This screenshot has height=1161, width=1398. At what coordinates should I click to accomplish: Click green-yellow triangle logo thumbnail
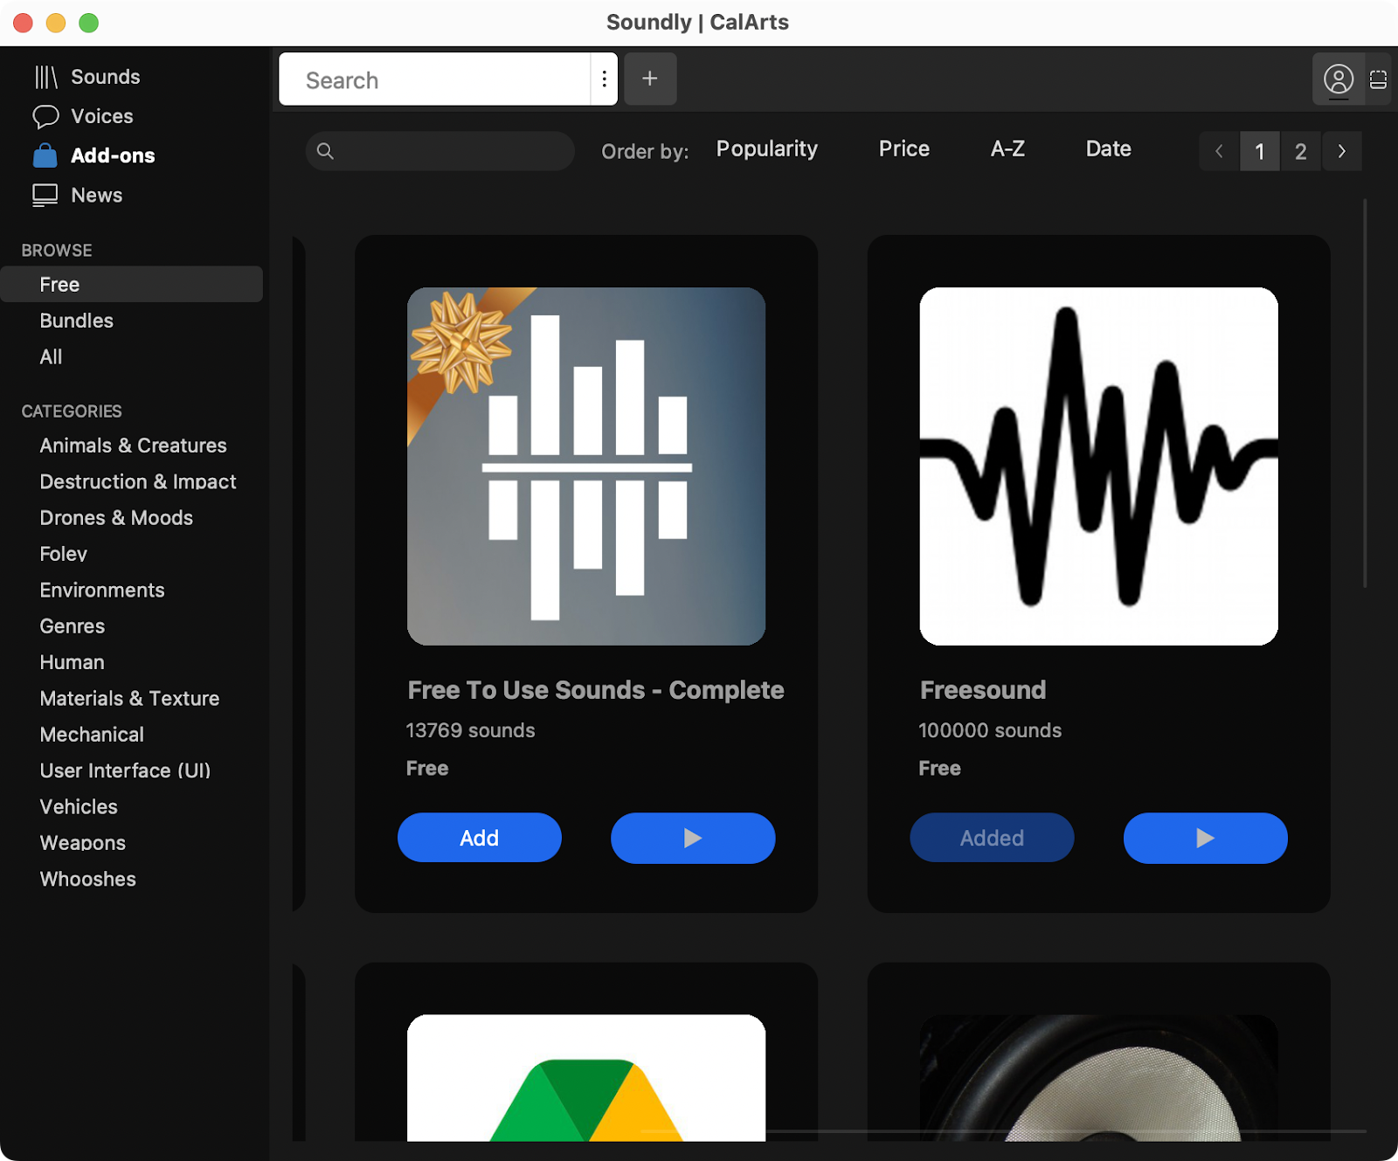click(x=586, y=1078)
